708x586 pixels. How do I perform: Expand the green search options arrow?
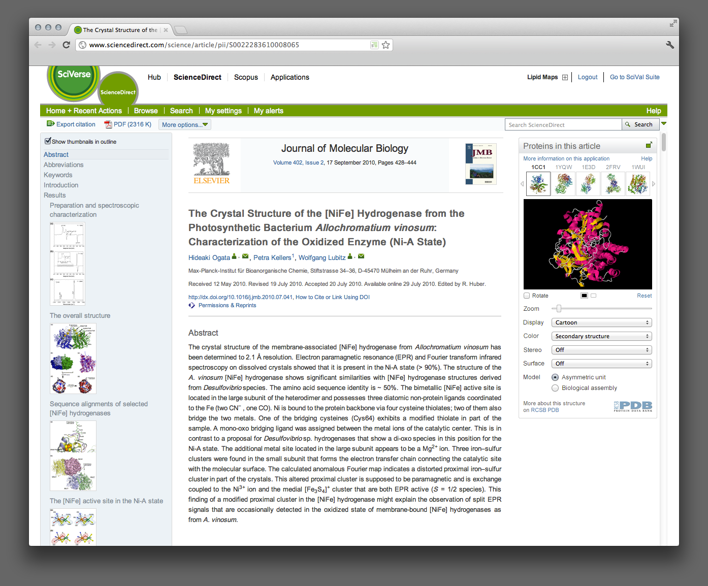(x=664, y=124)
